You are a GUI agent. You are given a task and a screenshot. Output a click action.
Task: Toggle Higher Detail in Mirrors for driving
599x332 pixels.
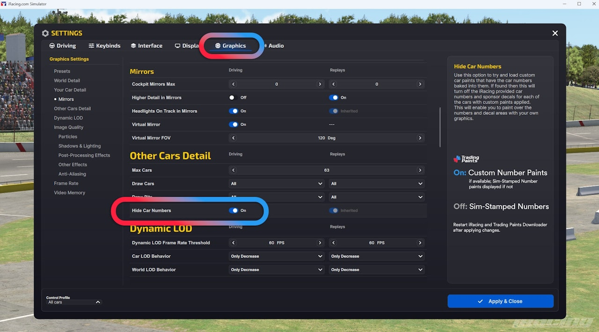tap(233, 98)
